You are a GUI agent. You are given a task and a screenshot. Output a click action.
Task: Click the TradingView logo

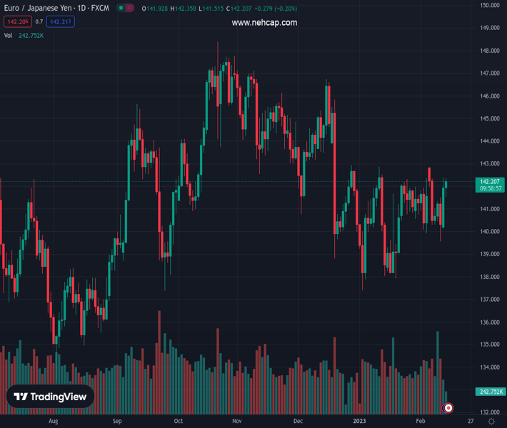51,397
